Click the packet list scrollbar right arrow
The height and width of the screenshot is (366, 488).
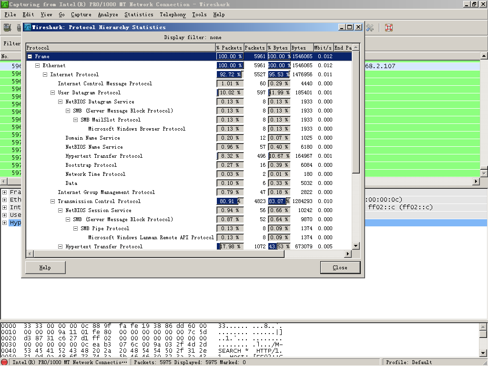476,182
